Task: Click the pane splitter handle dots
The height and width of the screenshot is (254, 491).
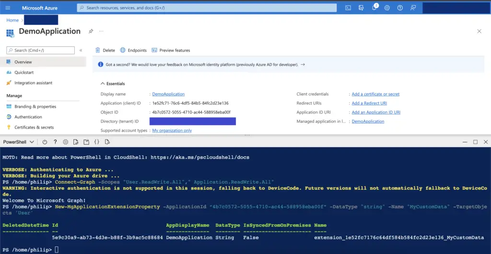Action: click(x=247, y=136)
